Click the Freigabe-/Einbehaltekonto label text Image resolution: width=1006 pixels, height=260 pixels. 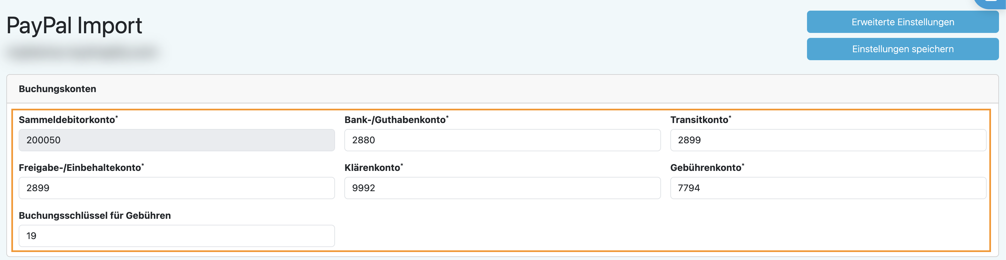(x=80, y=168)
